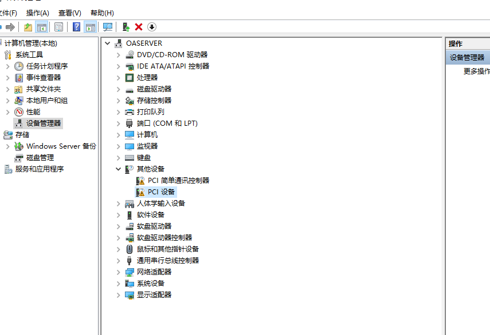490x335 pixels.
Task: Open the 查看(V) menu
Action: (x=70, y=13)
